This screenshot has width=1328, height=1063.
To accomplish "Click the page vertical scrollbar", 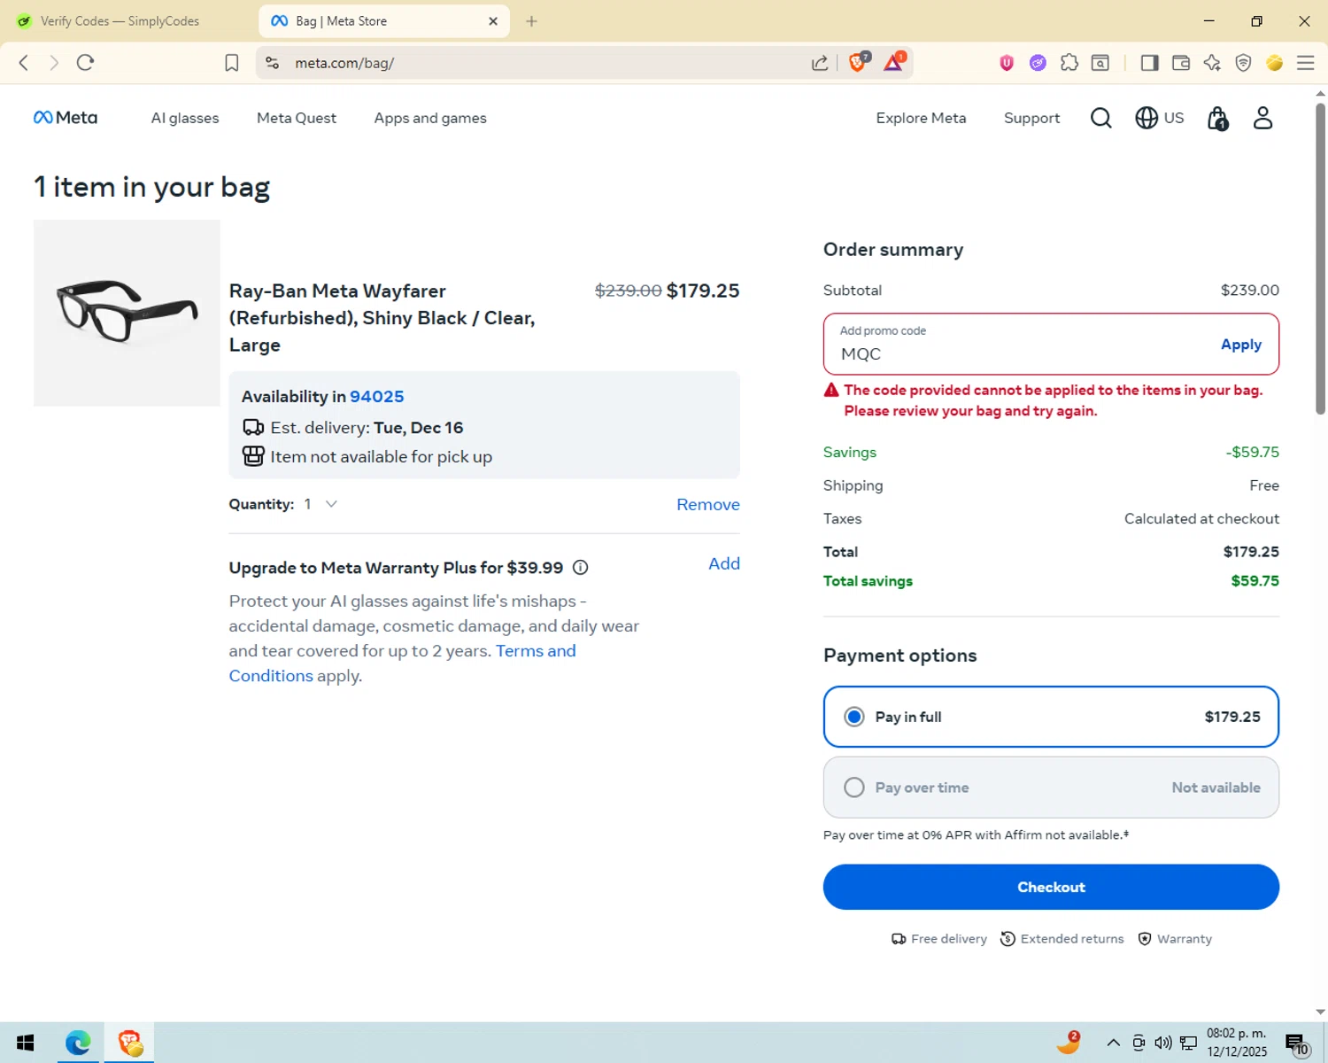I will pos(1320,259).
